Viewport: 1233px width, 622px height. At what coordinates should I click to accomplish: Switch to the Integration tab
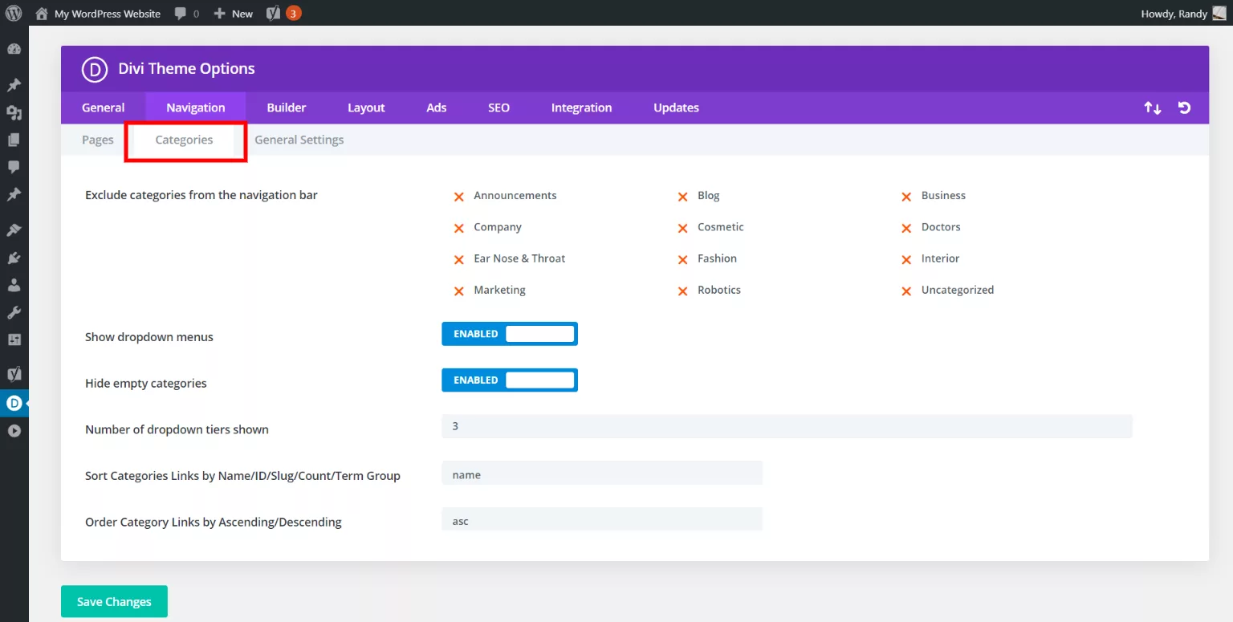click(581, 108)
